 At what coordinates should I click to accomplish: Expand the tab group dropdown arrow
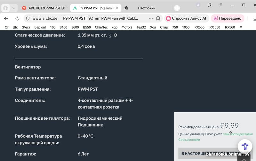pos(14,8)
